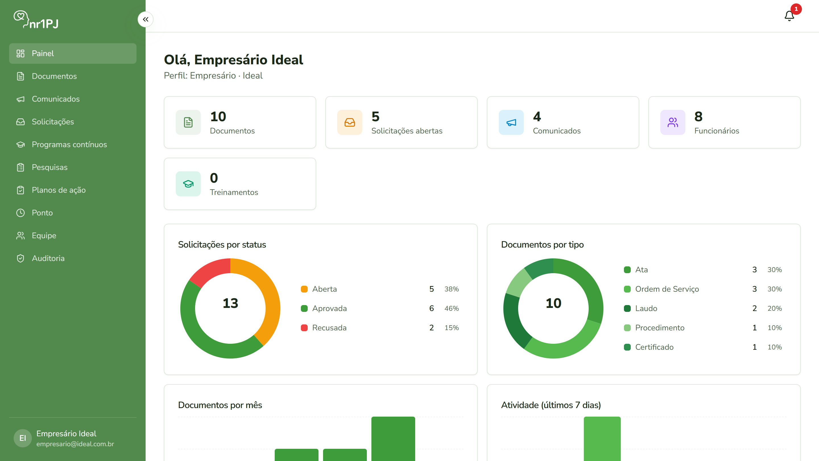Click the green document icon on Documentos card
The image size is (819, 461).
coord(188,122)
